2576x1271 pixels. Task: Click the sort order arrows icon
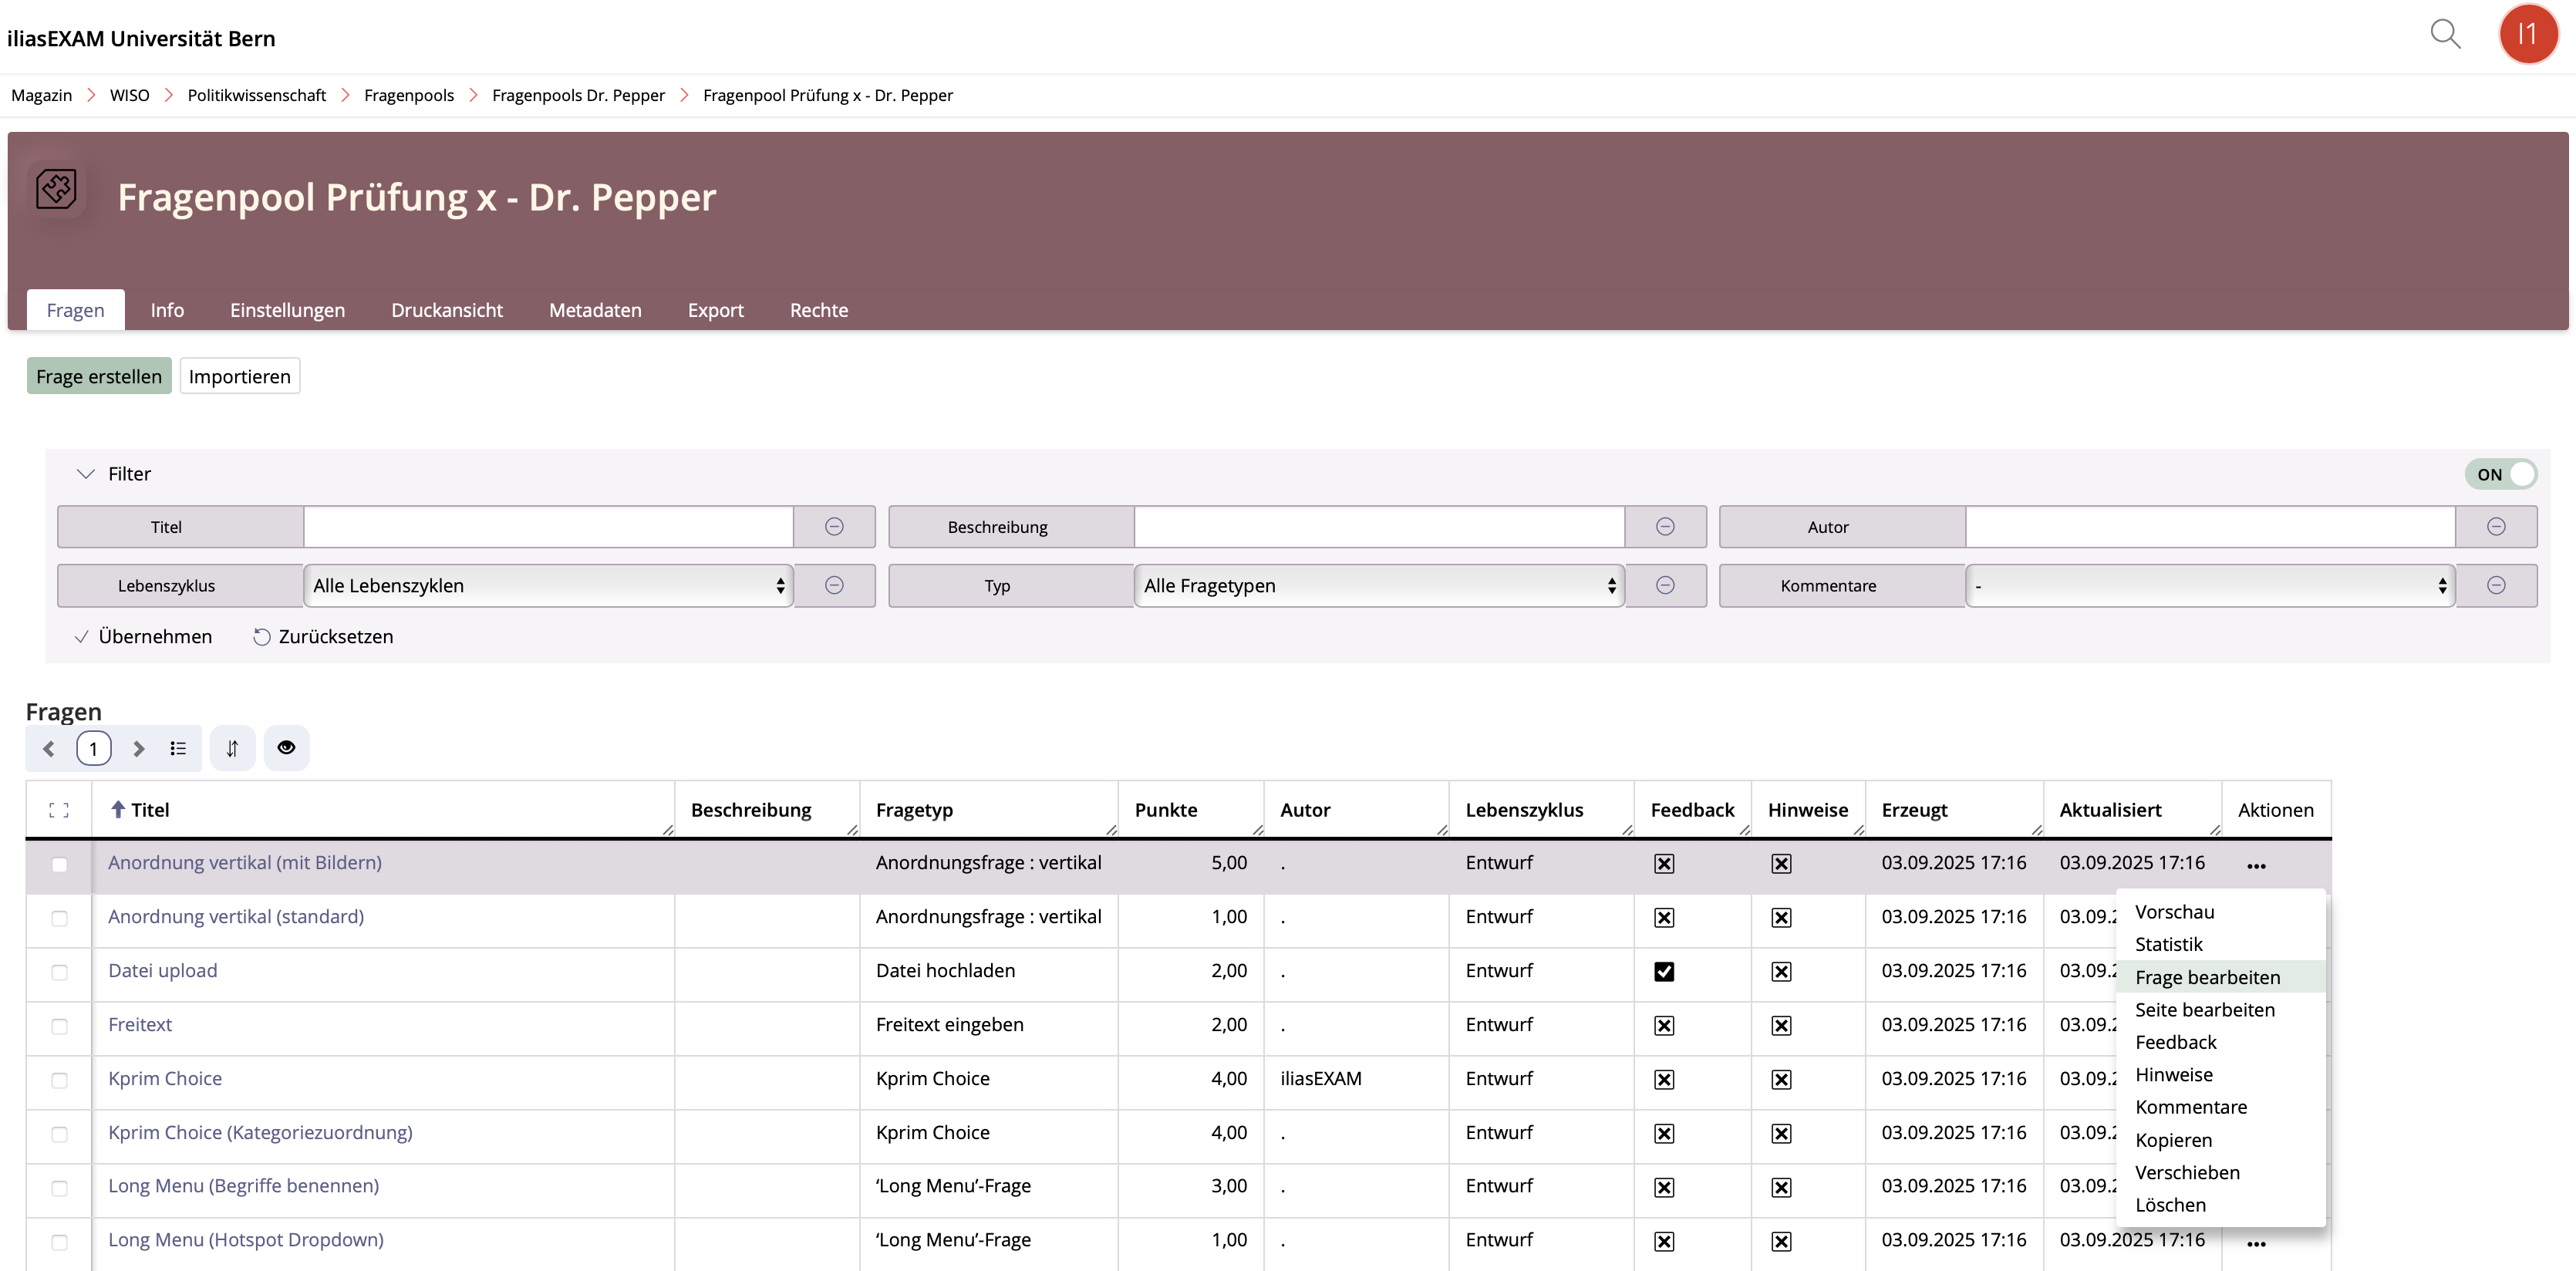[232, 748]
